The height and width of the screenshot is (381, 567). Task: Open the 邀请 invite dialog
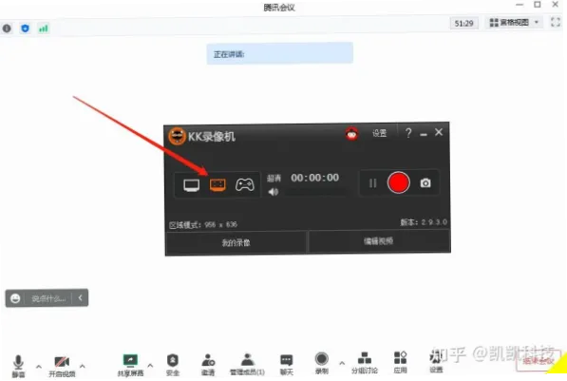[x=208, y=365]
